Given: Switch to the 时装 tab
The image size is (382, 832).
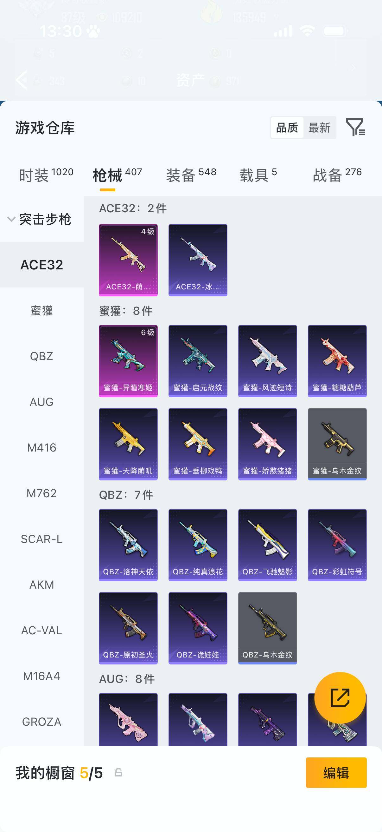Looking at the screenshot, I should [46, 175].
